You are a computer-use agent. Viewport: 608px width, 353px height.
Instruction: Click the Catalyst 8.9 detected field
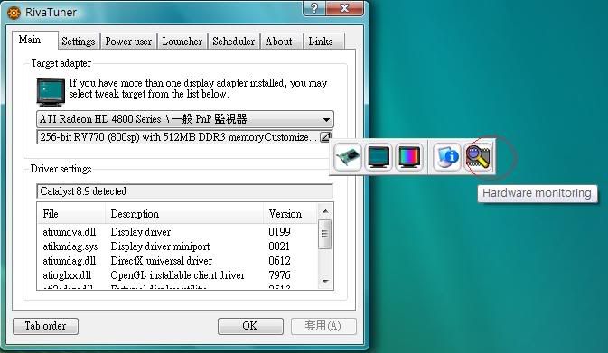[185, 191]
